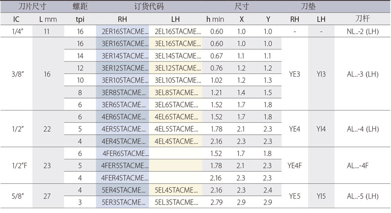
Task: Select the YE4F shim cell
Action: pyautogui.click(x=294, y=165)
